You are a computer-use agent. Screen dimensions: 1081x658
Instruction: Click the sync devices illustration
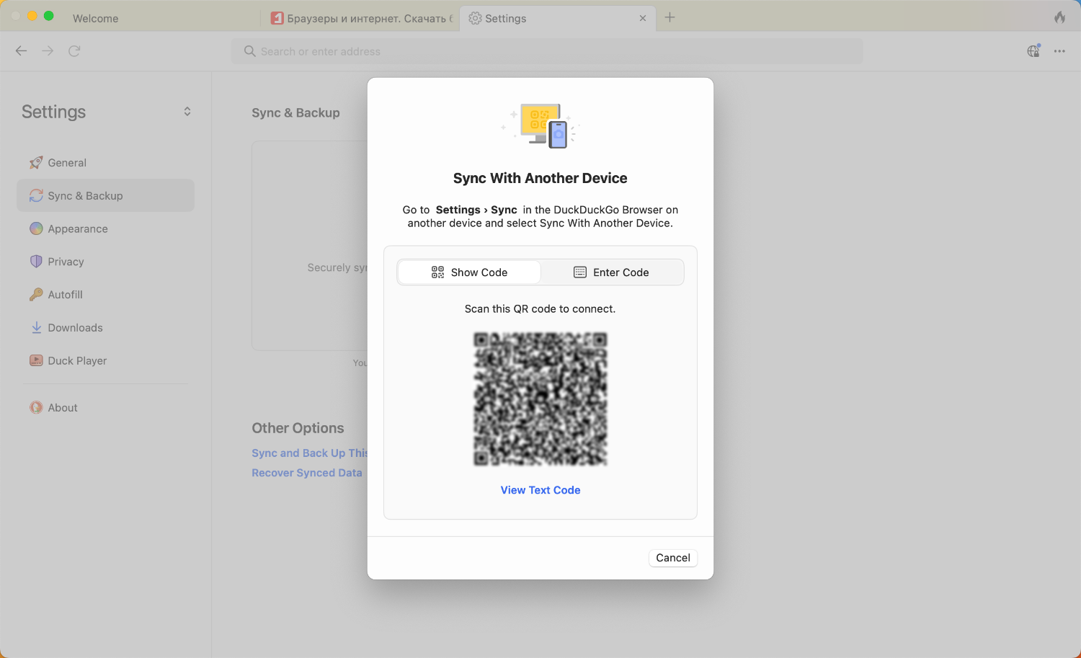(540, 125)
